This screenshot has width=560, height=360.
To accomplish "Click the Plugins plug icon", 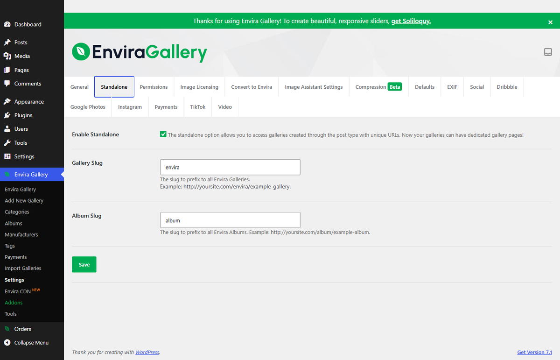I will click(x=7, y=115).
